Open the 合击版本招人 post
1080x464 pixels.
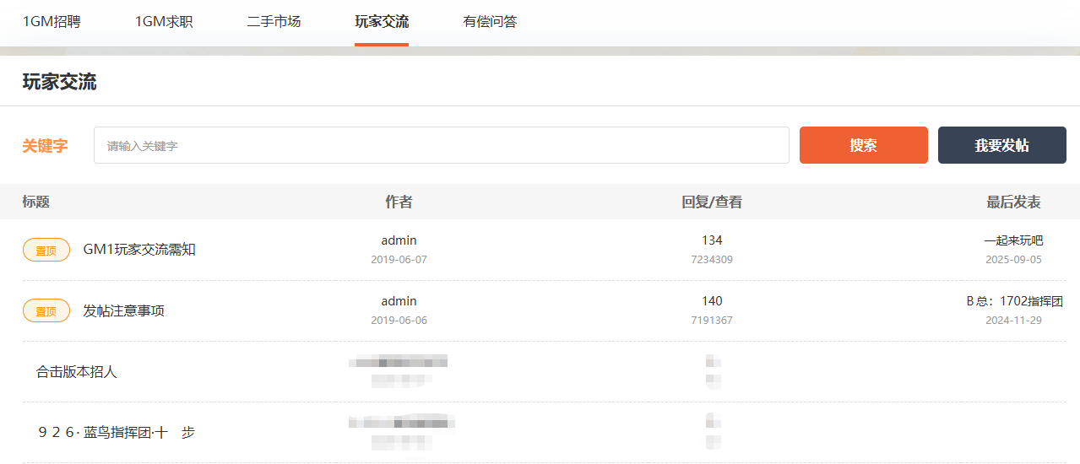coord(77,371)
